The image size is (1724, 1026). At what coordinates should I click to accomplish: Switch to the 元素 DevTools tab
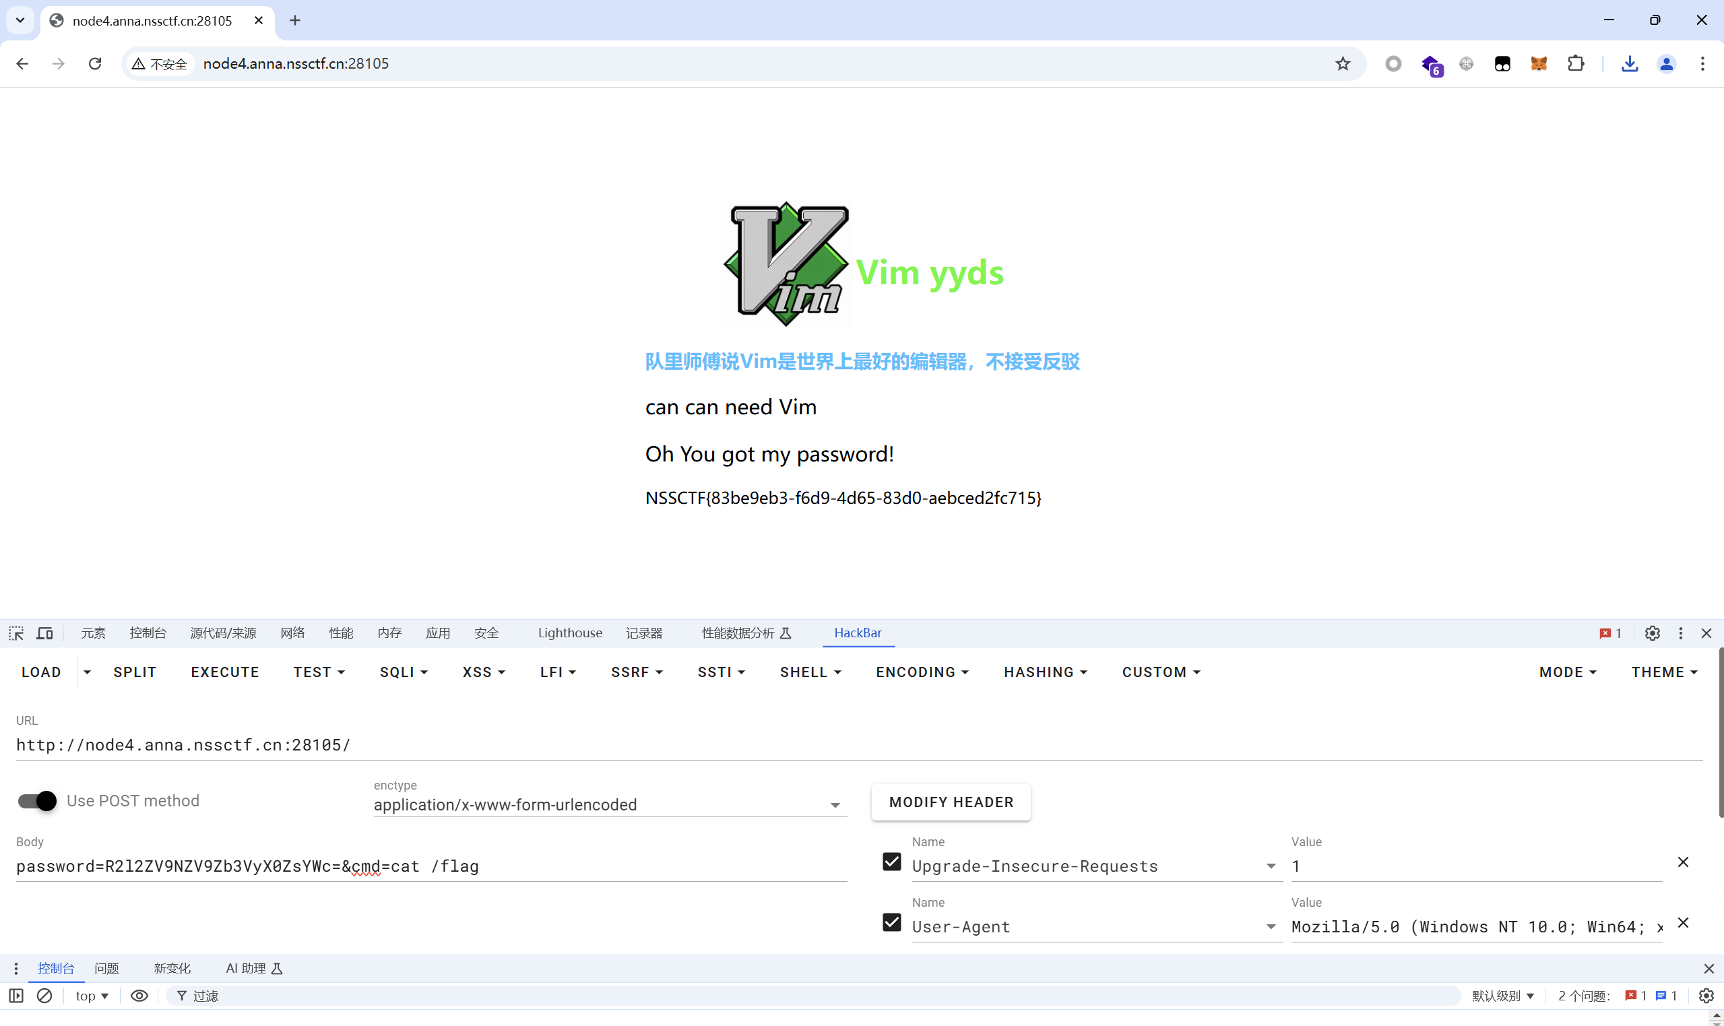pos(94,633)
